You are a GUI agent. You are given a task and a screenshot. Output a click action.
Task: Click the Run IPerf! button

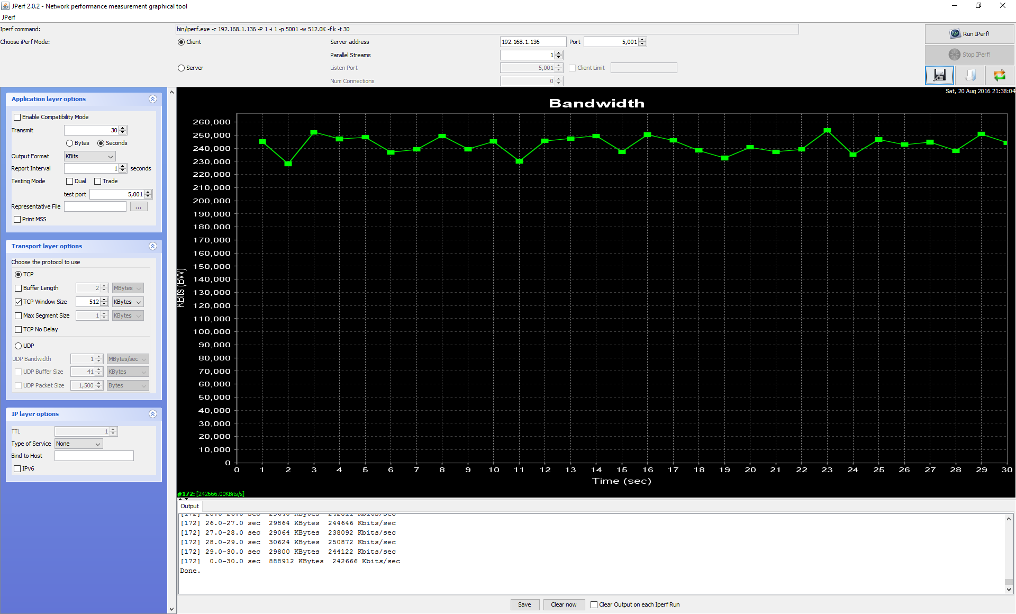(969, 34)
